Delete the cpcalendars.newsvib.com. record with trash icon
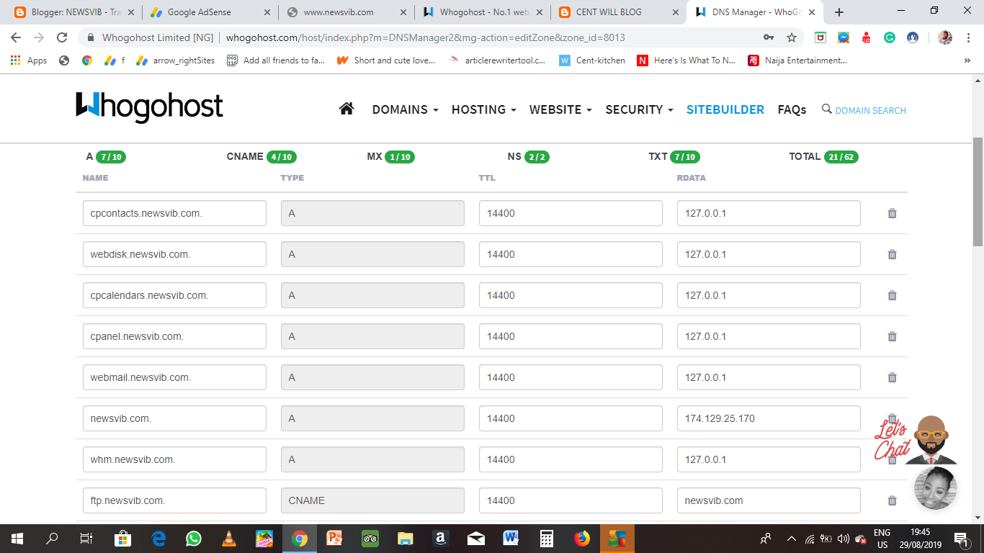The image size is (984, 553). [892, 295]
